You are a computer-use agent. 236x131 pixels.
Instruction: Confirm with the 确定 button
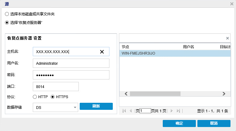179,123
